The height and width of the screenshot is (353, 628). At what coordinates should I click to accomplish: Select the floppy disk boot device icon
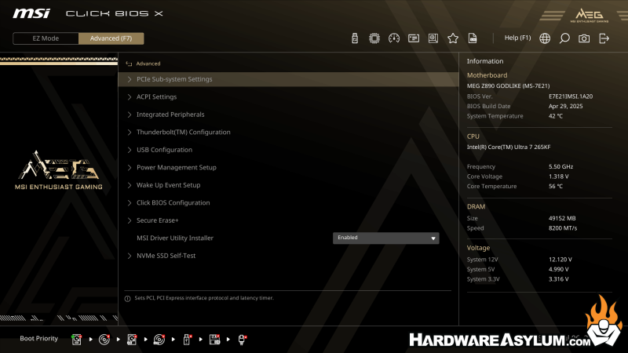214,340
